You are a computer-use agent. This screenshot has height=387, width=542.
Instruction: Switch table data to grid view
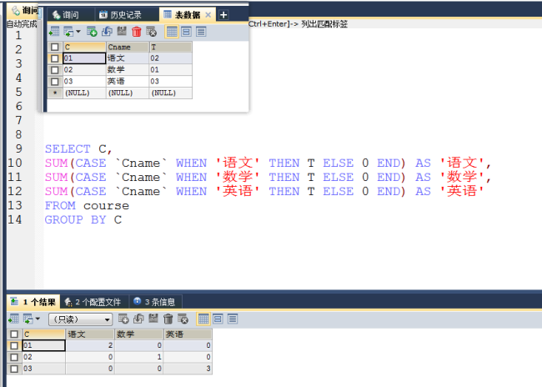[172, 32]
